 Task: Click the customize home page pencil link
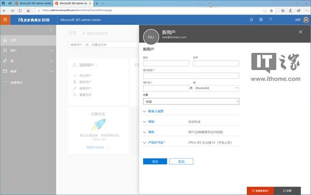coord(95,33)
